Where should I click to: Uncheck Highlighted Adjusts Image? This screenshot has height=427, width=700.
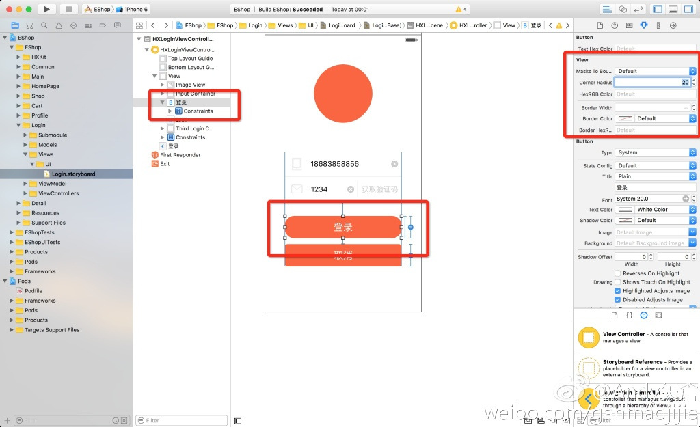click(x=618, y=291)
